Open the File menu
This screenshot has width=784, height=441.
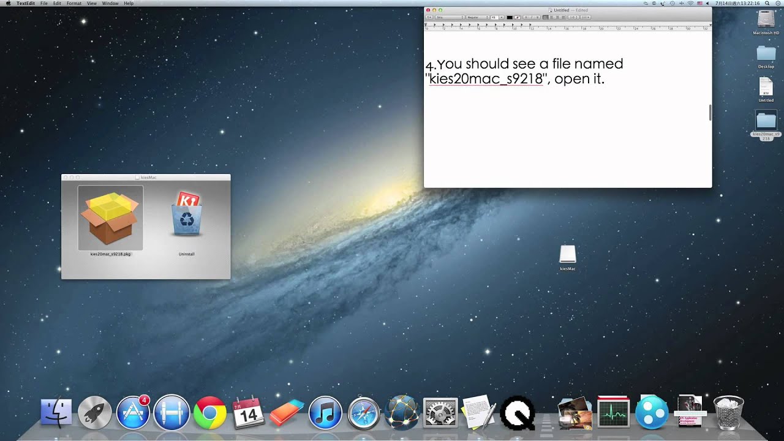coord(44,3)
